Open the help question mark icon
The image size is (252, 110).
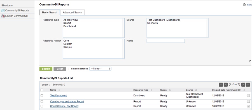coord(249,61)
